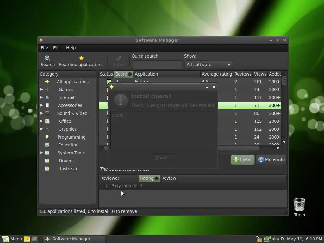Expand the Graphics category
Image resolution: width=324 pixels, height=243 pixels.
(x=41, y=129)
